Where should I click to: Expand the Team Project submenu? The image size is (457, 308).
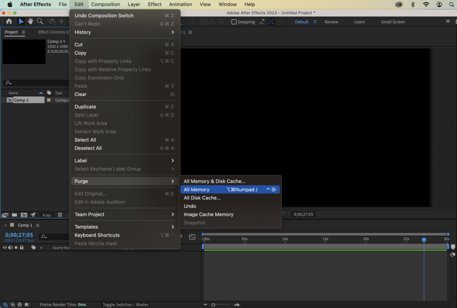pyautogui.click(x=125, y=214)
